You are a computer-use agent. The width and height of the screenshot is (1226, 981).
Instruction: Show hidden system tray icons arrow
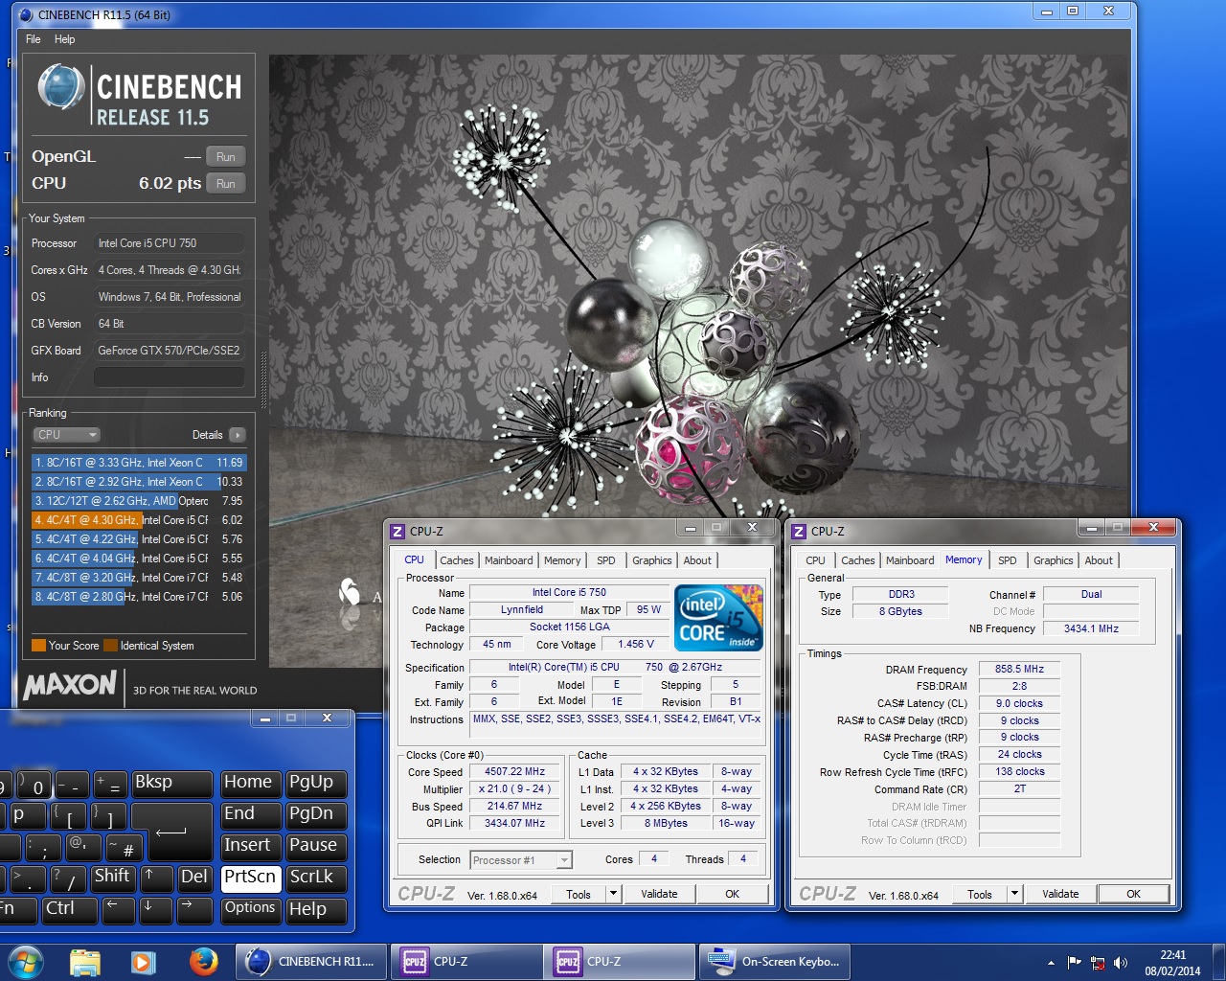[1051, 963]
